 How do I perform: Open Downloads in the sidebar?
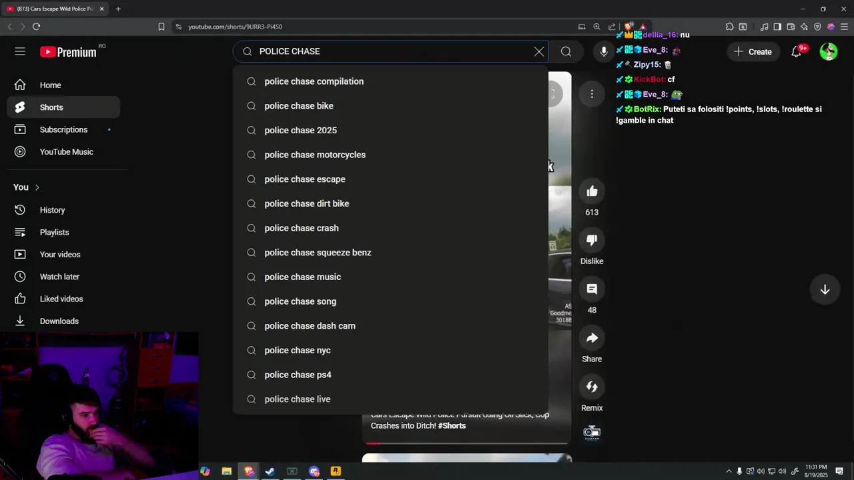[x=63, y=321]
